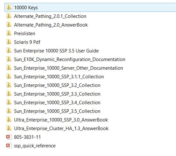
Task: Select folder icon of Alternate_Pathing_2.0.1_Collection
Action: click(x=9, y=16)
